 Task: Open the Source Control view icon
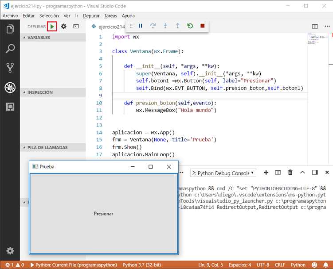[10, 68]
